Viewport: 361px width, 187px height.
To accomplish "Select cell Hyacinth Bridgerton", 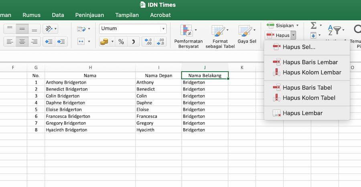I will [x=90, y=130].
